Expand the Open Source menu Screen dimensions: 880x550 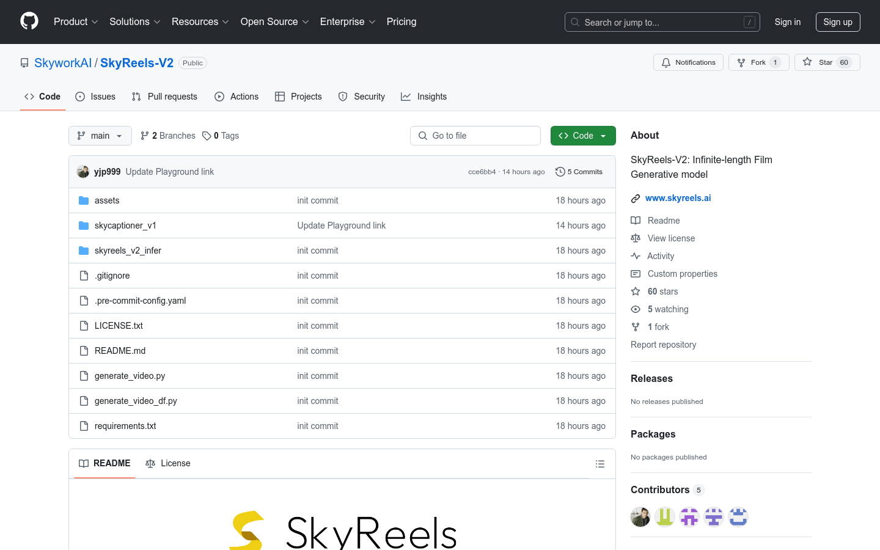(x=274, y=21)
